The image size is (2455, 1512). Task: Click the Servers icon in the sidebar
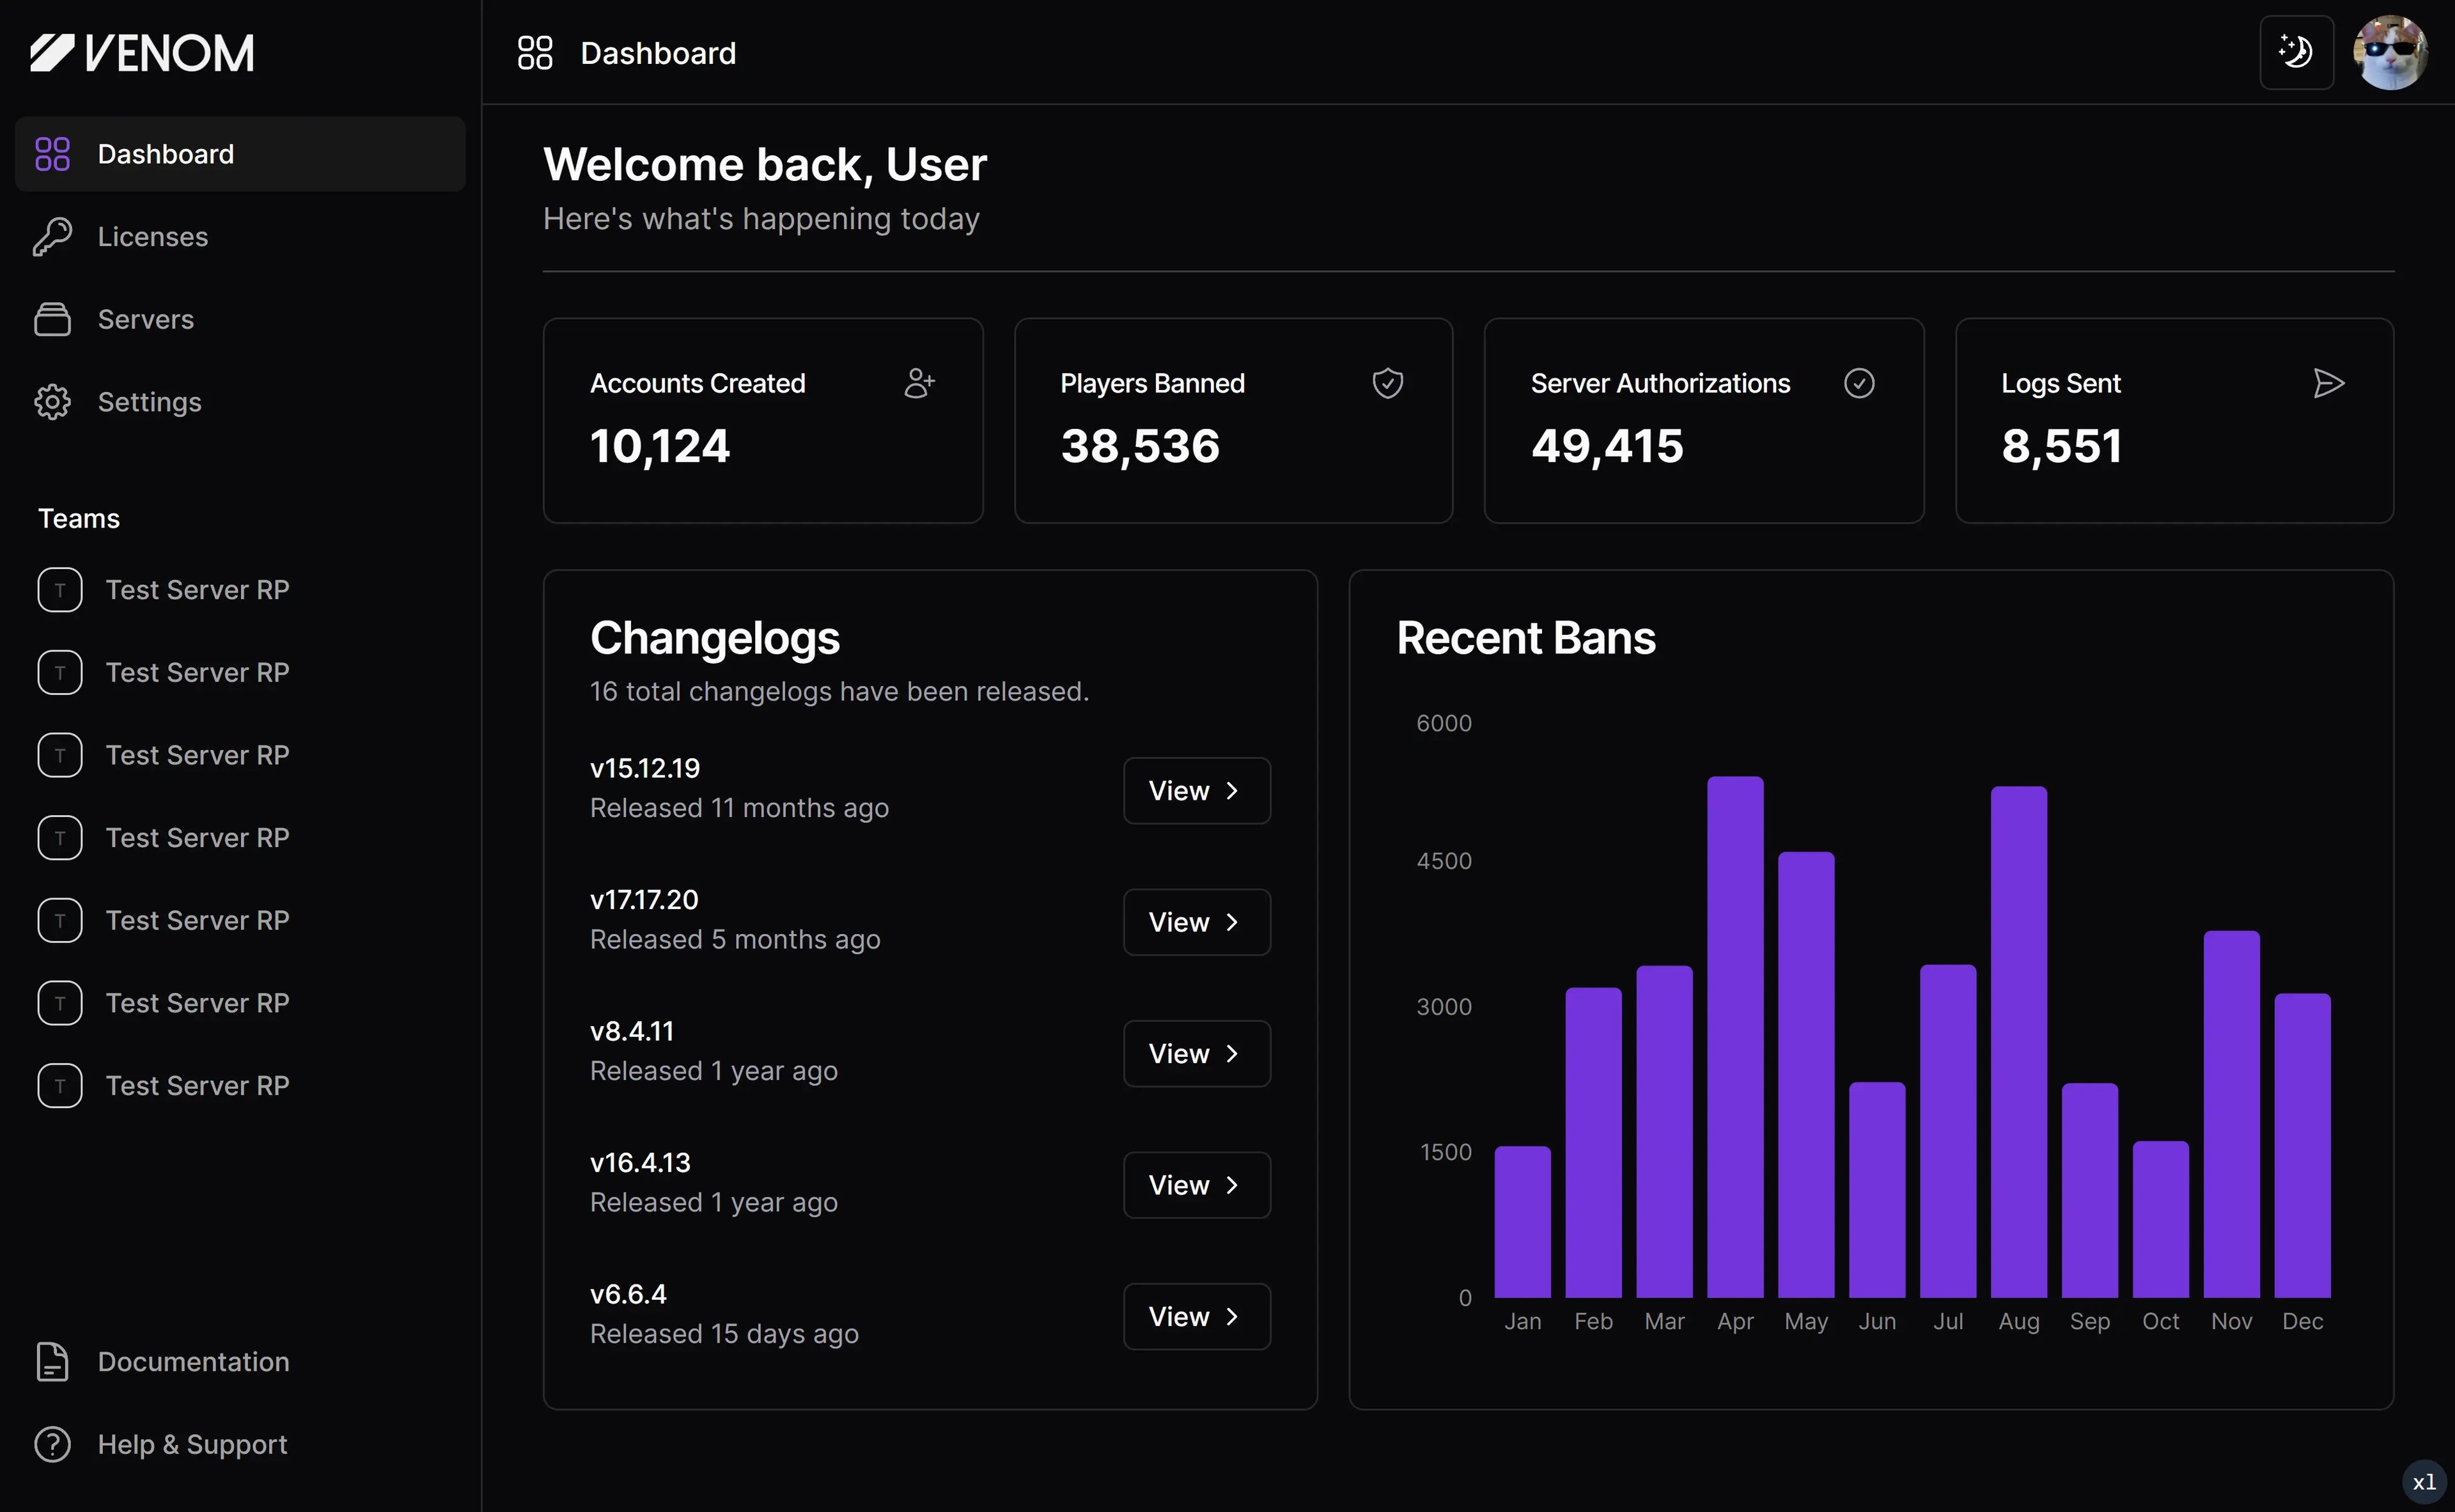[52, 319]
